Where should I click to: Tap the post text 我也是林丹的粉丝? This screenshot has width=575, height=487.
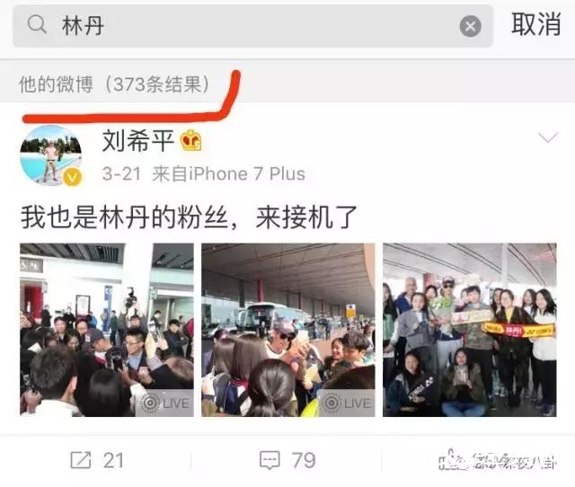[x=124, y=217]
